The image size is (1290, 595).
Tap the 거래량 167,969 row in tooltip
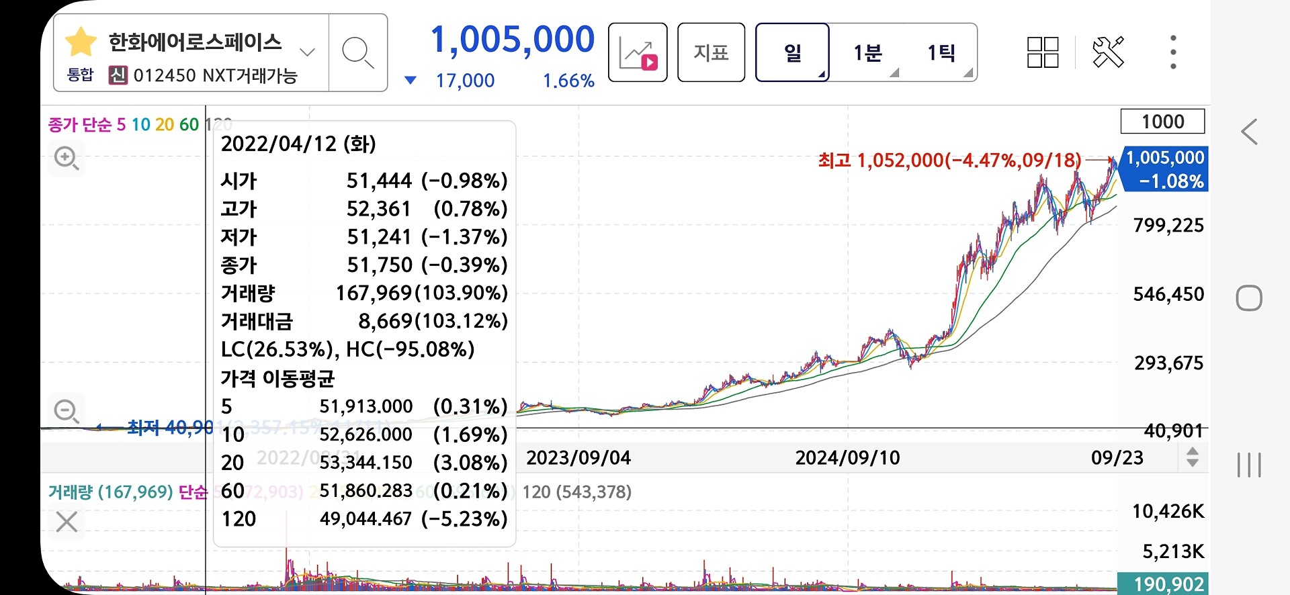pos(364,293)
